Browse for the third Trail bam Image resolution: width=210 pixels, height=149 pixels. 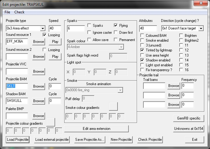click(x=174, y=105)
